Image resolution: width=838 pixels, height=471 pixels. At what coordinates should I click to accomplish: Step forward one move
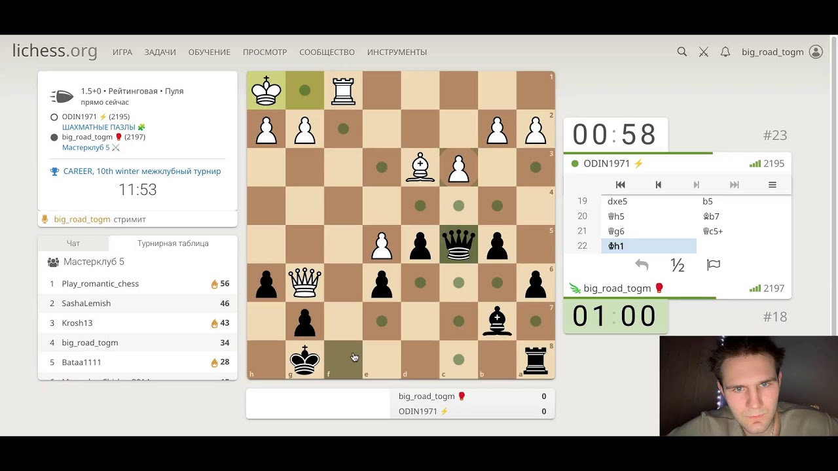[x=697, y=184]
